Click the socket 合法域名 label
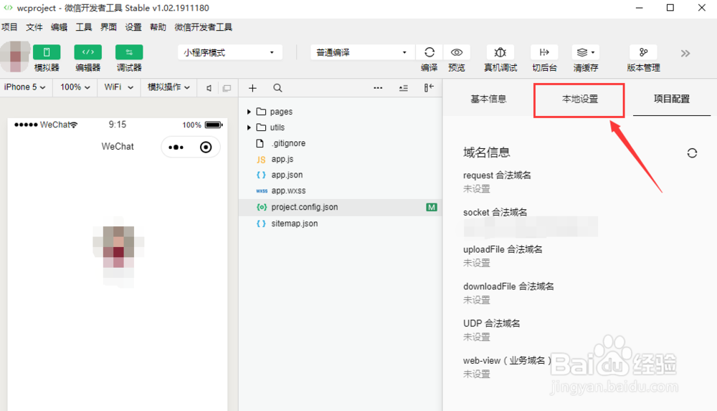 [x=495, y=213]
